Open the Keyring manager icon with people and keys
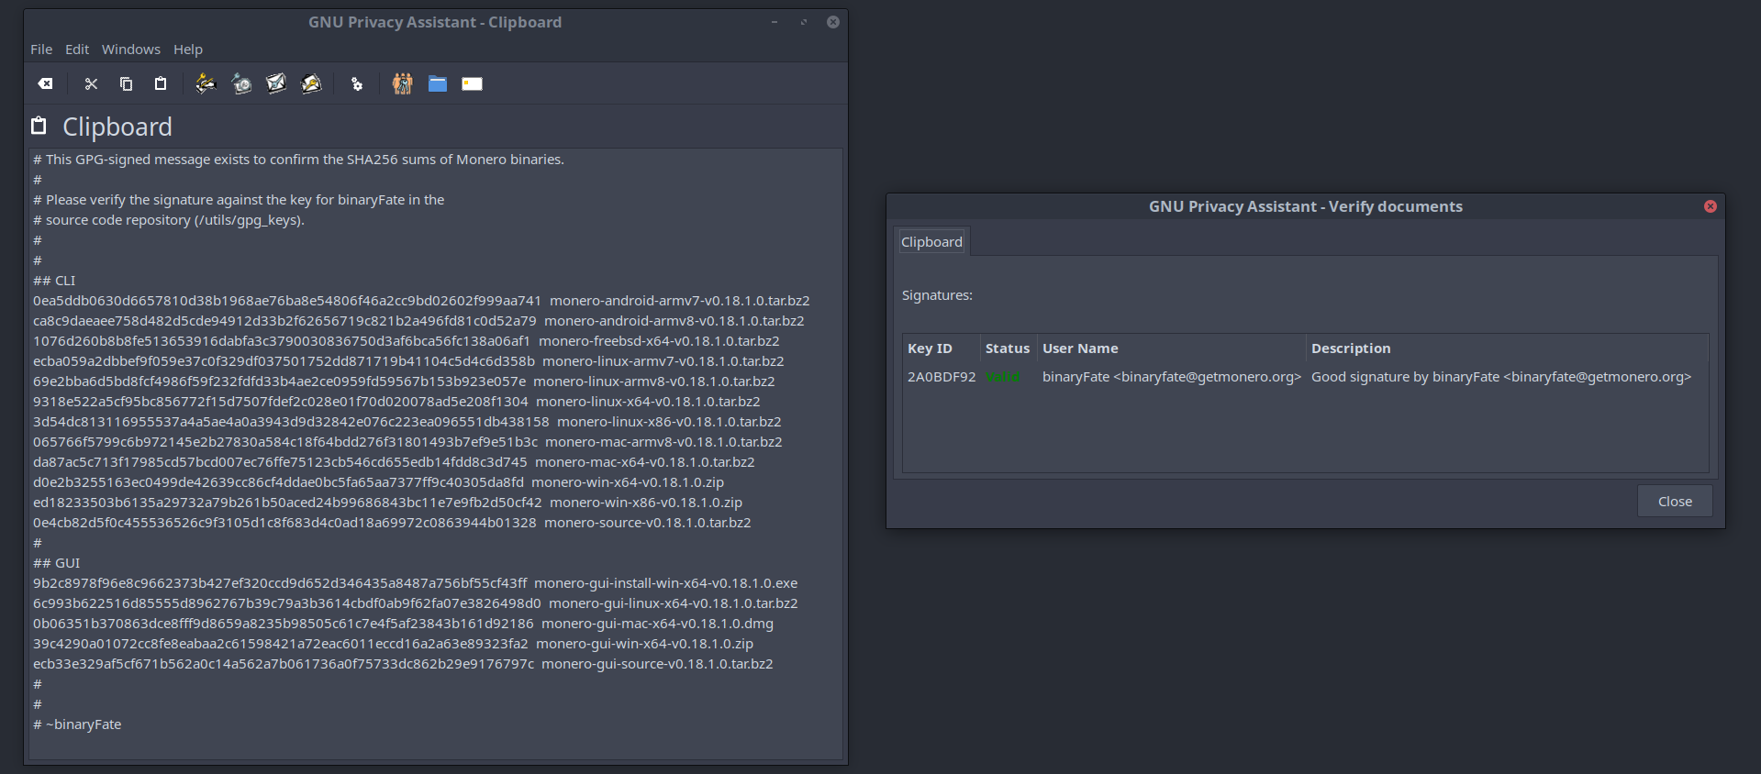This screenshot has width=1761, height=774. coord(402,83)
